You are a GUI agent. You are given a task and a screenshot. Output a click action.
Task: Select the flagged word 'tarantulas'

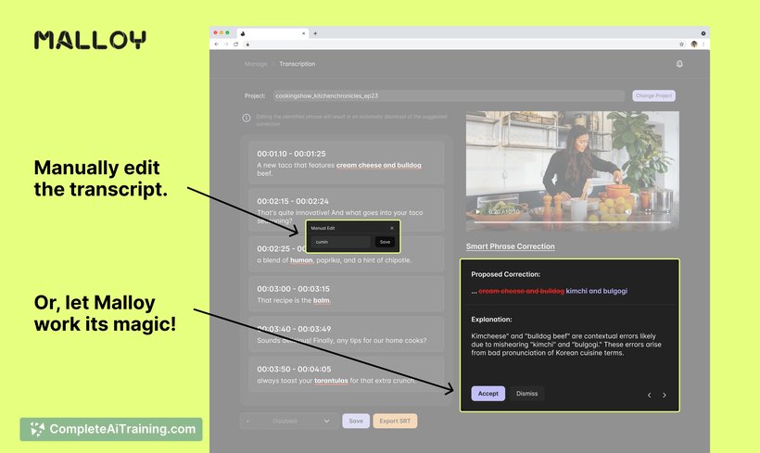(331, 381)
